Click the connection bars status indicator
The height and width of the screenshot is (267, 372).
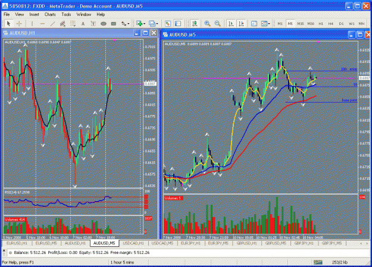point(318,262)
